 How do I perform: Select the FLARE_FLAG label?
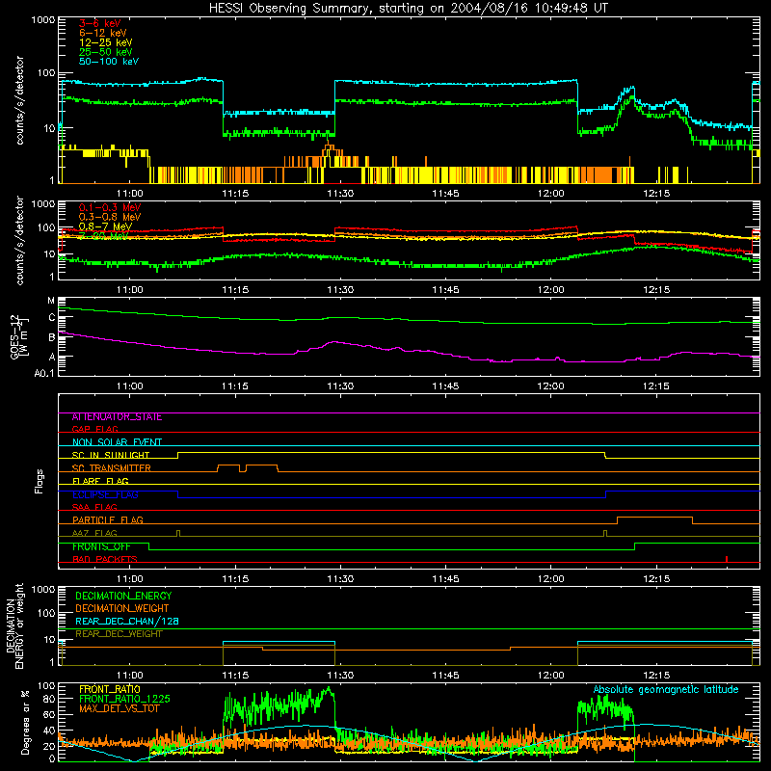pos(100,481)
